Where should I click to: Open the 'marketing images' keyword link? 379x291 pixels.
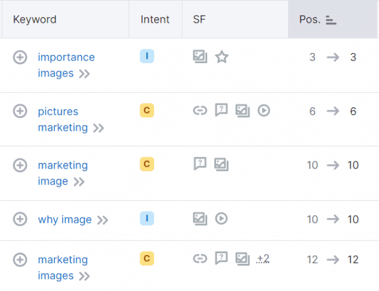(63, 268)
